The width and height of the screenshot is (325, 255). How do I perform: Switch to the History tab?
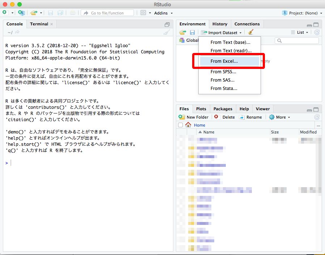(220, 24)
